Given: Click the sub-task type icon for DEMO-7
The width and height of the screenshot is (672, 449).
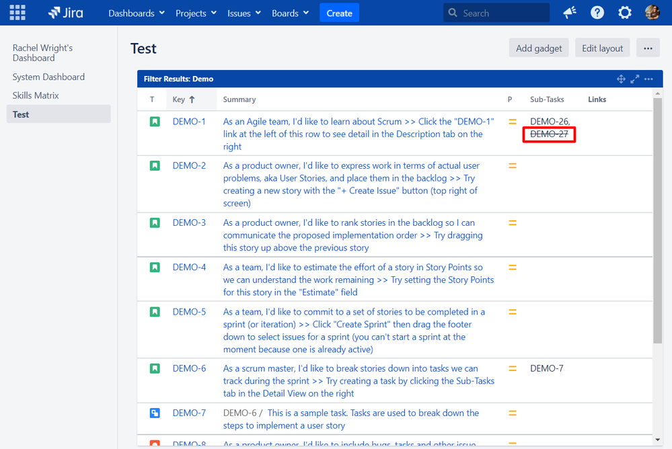Looking at the screenshot, I should pyautogui.click(x=155, y=413).
